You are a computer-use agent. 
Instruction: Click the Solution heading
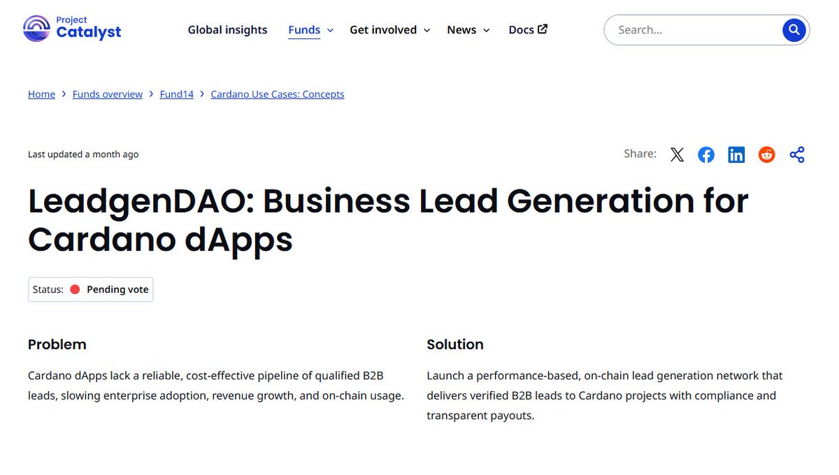455,344
